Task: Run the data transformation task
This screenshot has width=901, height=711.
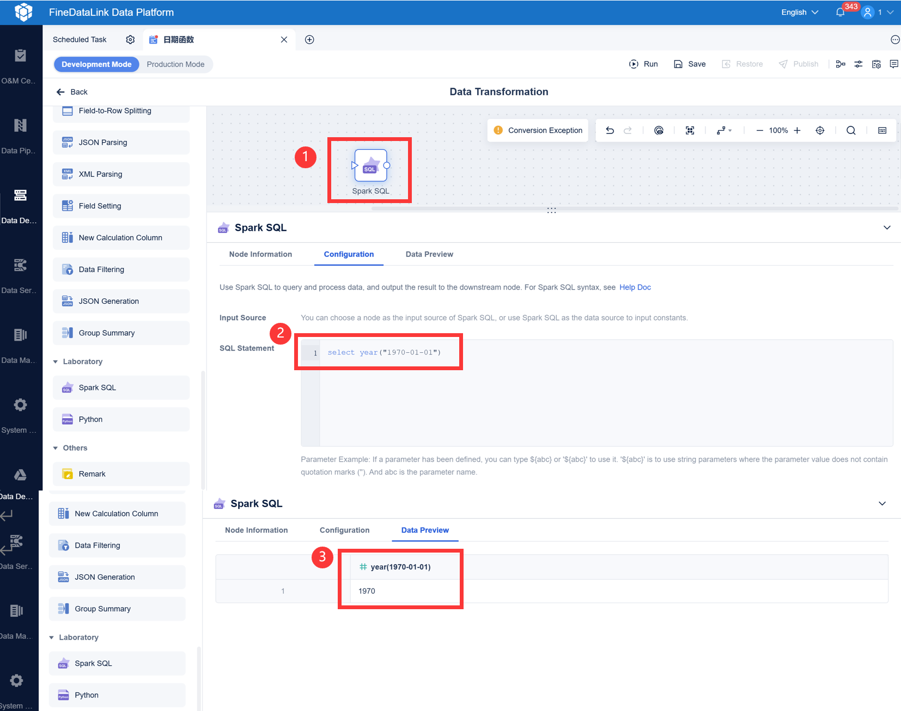Action: (643, 64)
